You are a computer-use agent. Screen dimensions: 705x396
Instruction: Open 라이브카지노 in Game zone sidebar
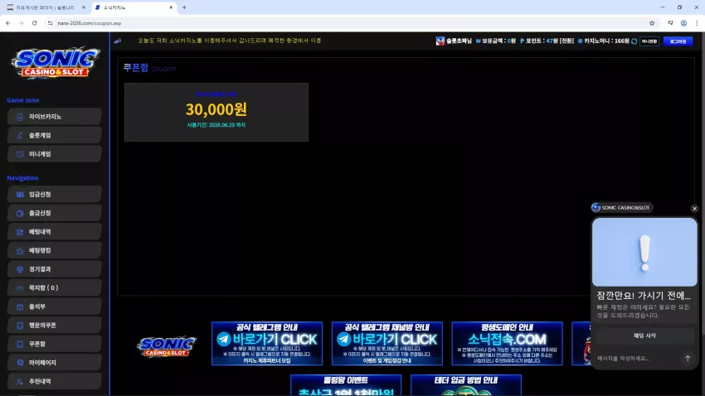click(x=55, y=116)
